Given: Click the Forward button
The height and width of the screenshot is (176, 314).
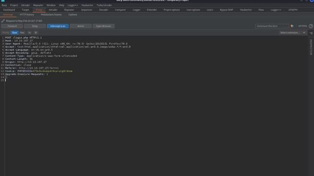Looking at the screenshot, I should click(12, 26).
